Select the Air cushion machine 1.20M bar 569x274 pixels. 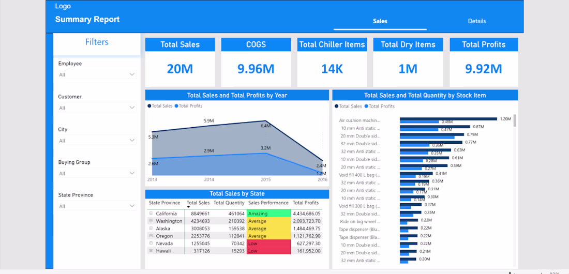click(x=448, y=119)
